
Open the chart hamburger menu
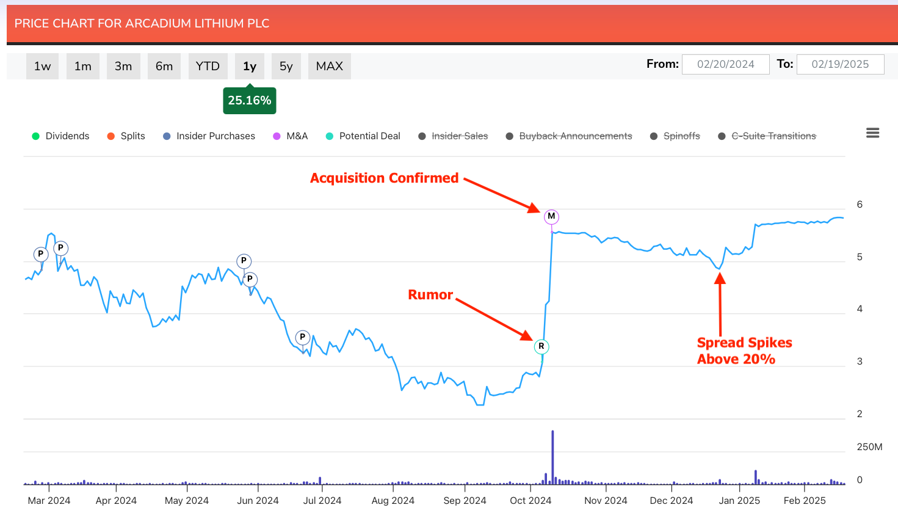pyautogui.click(x=872, y=133)
